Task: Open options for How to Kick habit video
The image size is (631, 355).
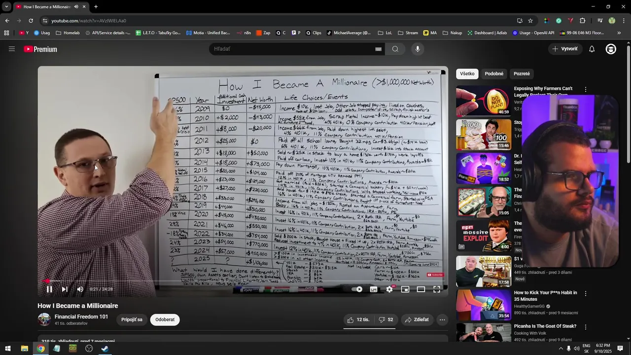Action: [x=586, y=293]
